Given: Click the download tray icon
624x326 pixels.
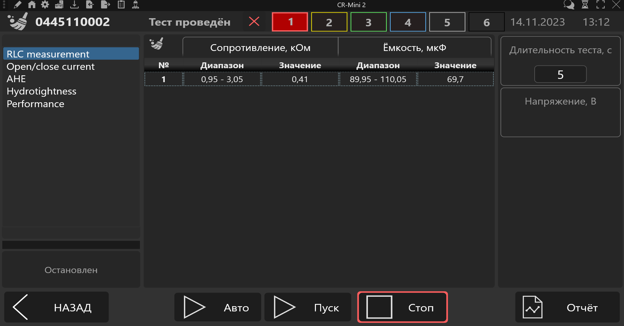Looking at the screenshot, I should click(x=74, y=5).
